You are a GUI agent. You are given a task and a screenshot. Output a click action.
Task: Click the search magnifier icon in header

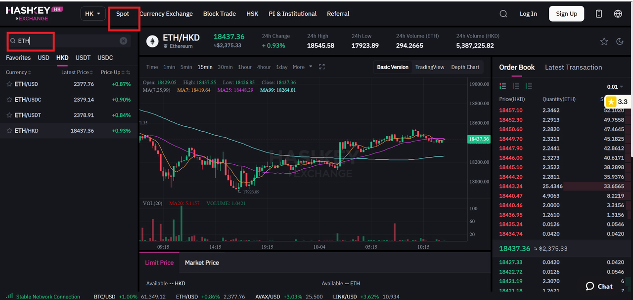[503, 14]
